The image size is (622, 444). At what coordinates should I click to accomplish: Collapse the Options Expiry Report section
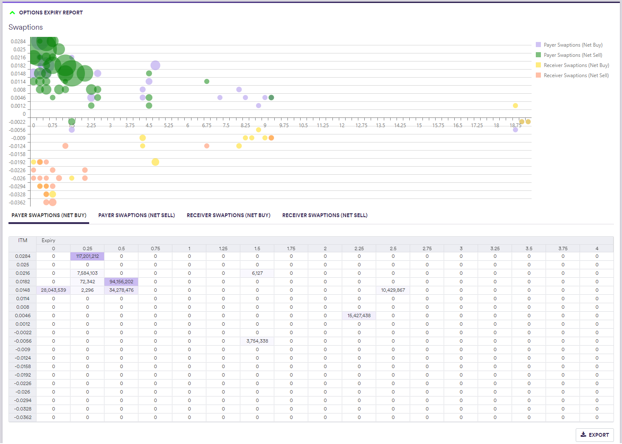point(12,13)
